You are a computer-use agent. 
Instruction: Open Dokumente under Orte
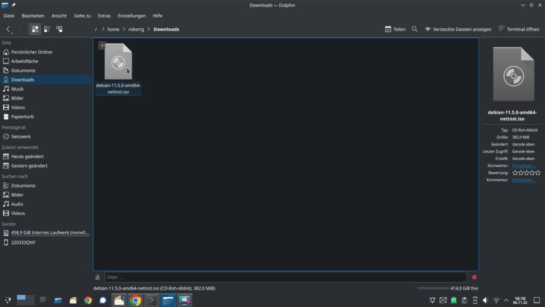coord(46,70)
